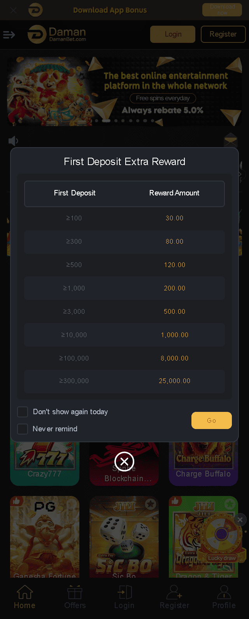Open the hamburger side menu
The image size is (249, 619).
9,35
